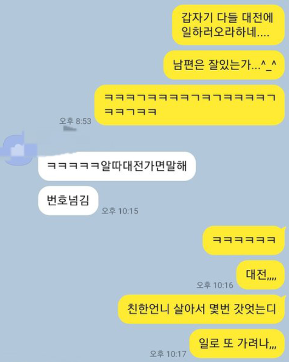Image resolution: width=289 pixels, height=362 pixels.
Task: Tap the '친한언니 살아서 몇번 갔었는디' bubble
Action: pos(201,309)
